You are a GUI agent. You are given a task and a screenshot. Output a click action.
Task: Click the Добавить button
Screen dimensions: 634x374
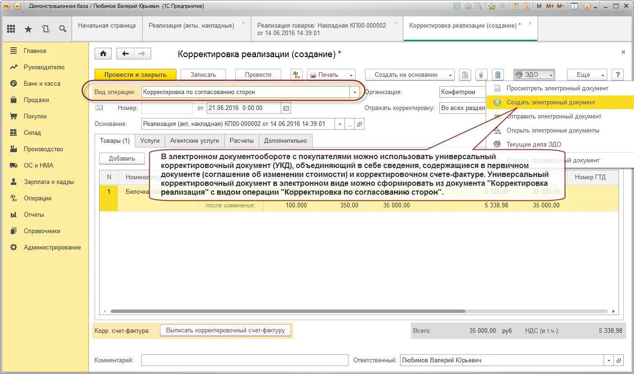(122, 158)
